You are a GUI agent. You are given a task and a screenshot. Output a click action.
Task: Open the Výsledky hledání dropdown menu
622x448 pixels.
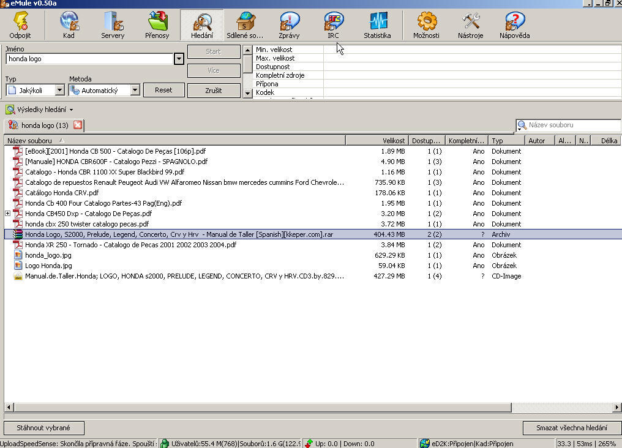coord(71,110)
